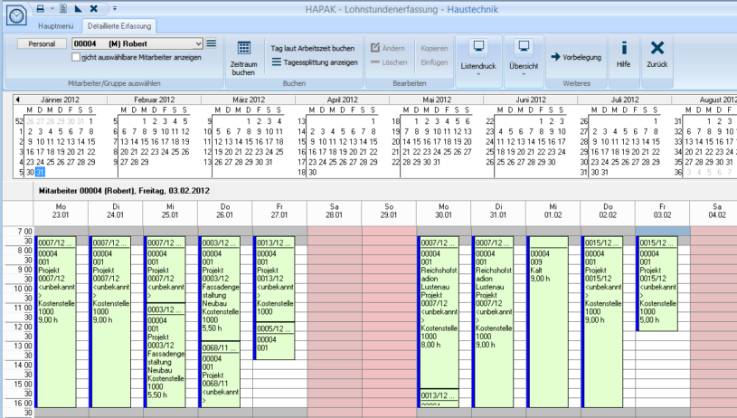737x418 pixels.
Task: Click the document page icon in quick access toolbar
Action: click(63, 8)
